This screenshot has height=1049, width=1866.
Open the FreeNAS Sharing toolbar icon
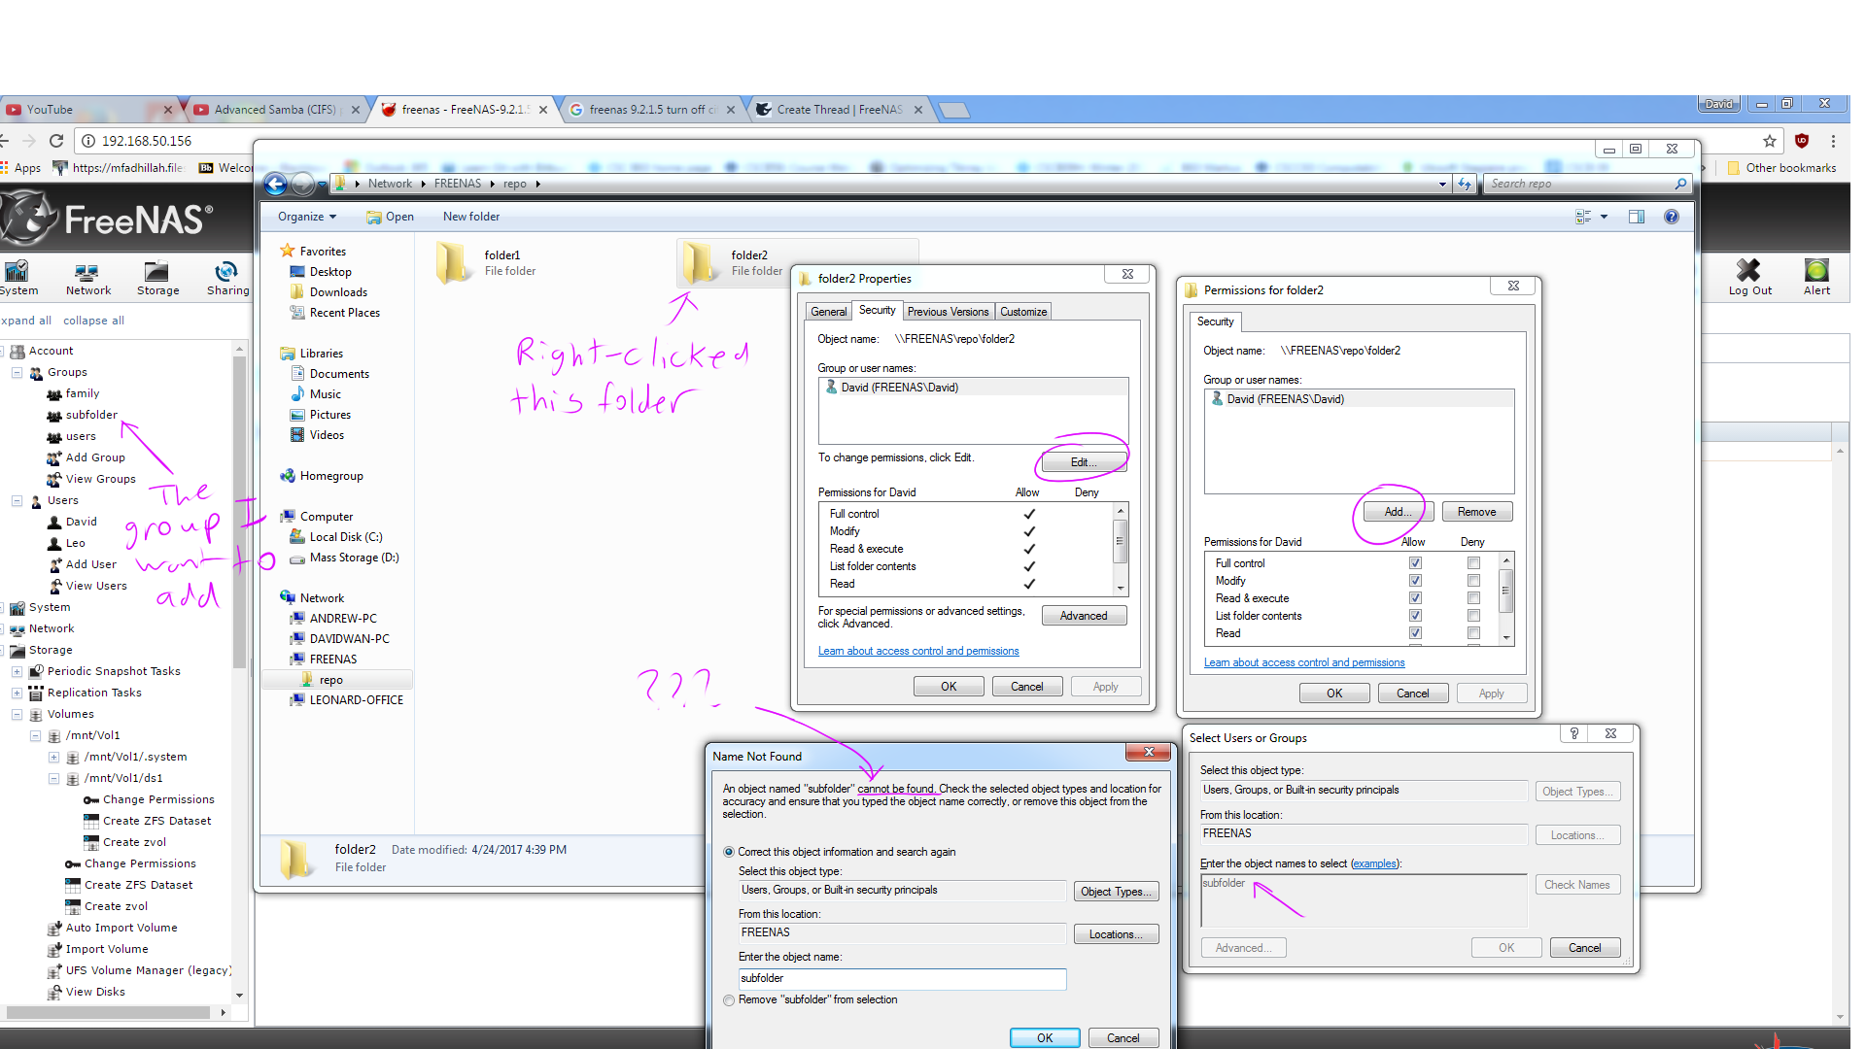point(227,278)
